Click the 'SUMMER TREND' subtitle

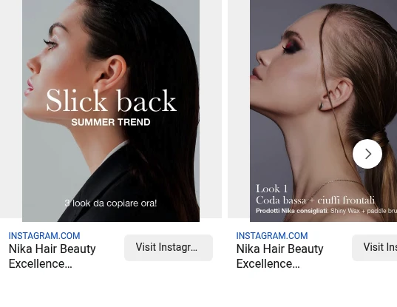(x=111, y=122)
